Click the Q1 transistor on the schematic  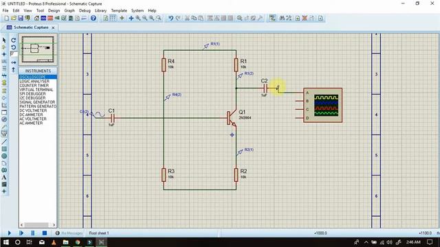coord(232,119)
